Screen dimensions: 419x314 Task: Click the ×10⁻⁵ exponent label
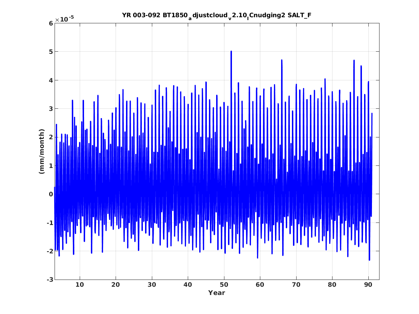[x=64, y=19]
